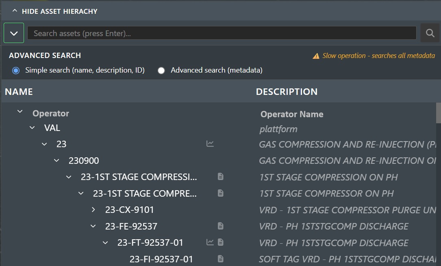This screenshot has width=441, height=266.
Task: Click the DESCRIPTION column header
Action: click(x=287, y=92)
